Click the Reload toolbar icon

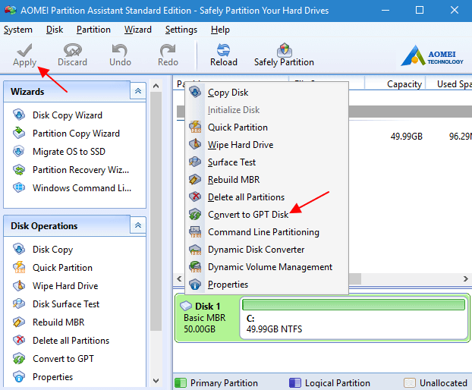[223, 50]
